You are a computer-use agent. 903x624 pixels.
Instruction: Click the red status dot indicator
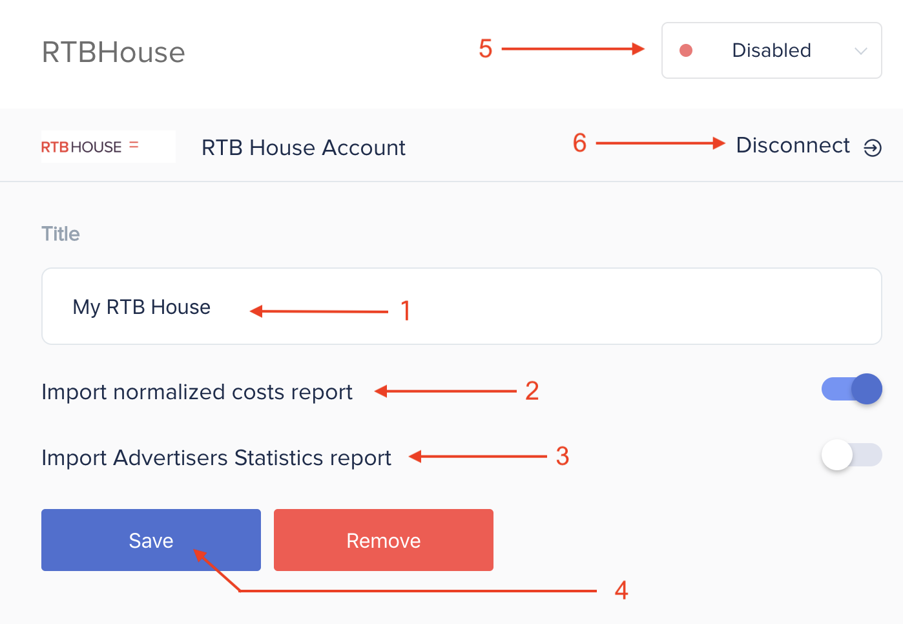click(686, 50)
